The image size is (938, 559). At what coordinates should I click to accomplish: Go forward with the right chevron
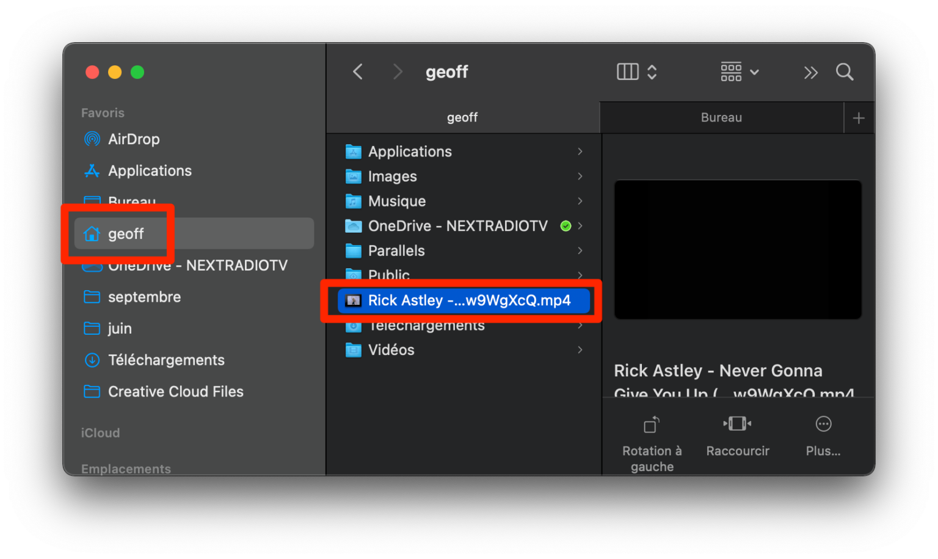pos(398,72)
